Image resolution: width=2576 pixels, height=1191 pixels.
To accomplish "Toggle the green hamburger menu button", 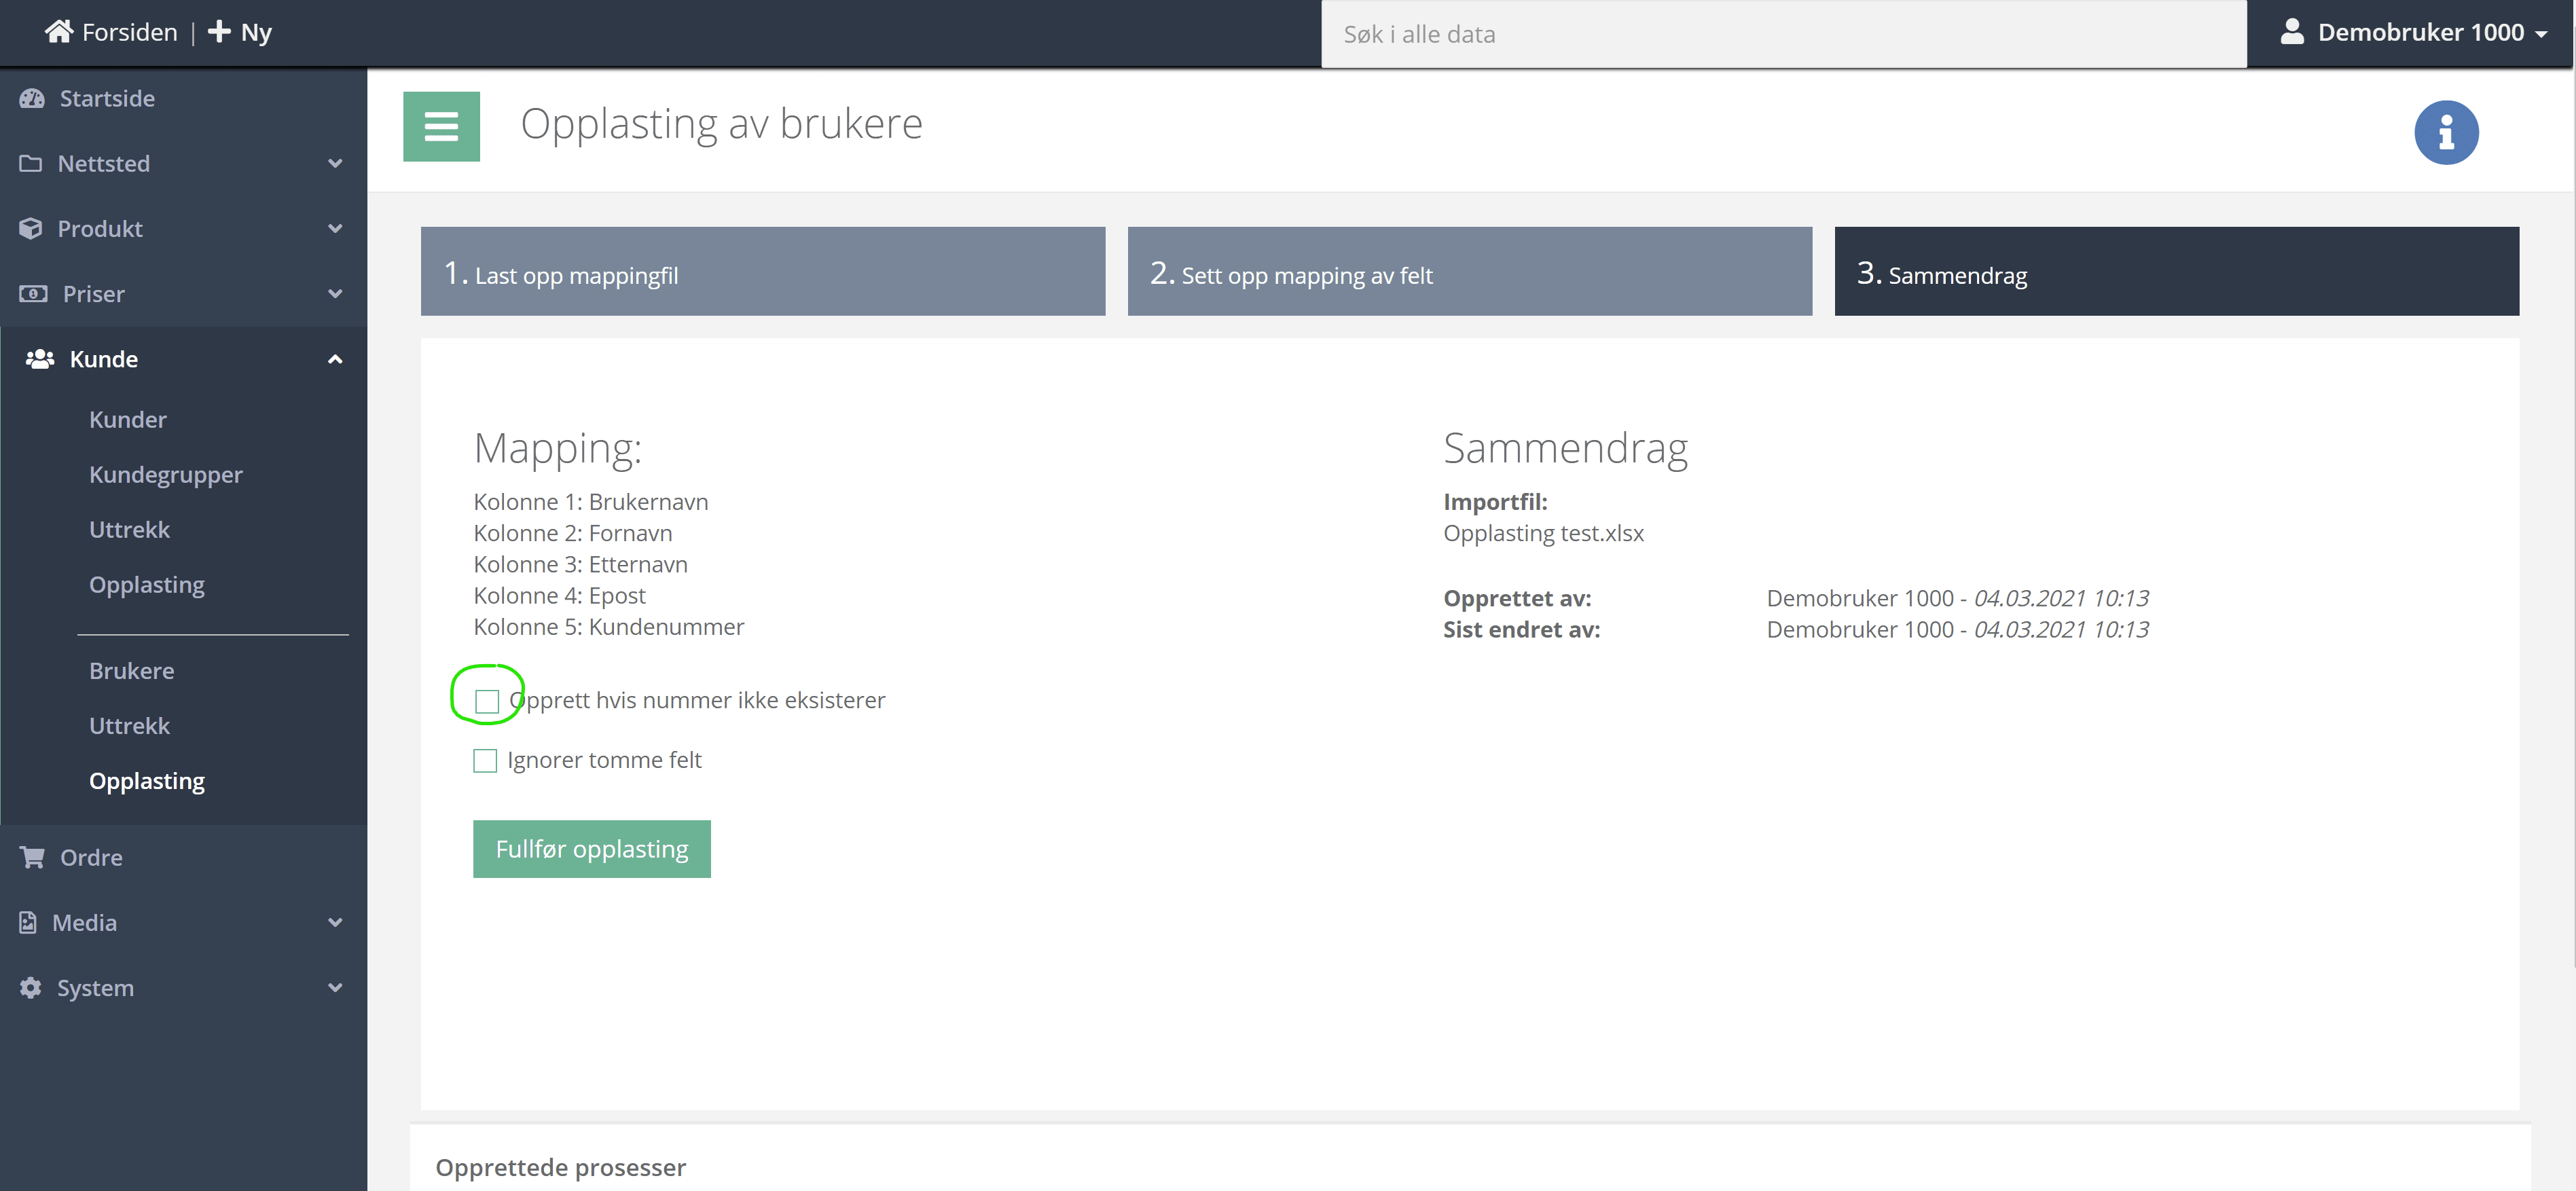I will coord(441,127).
